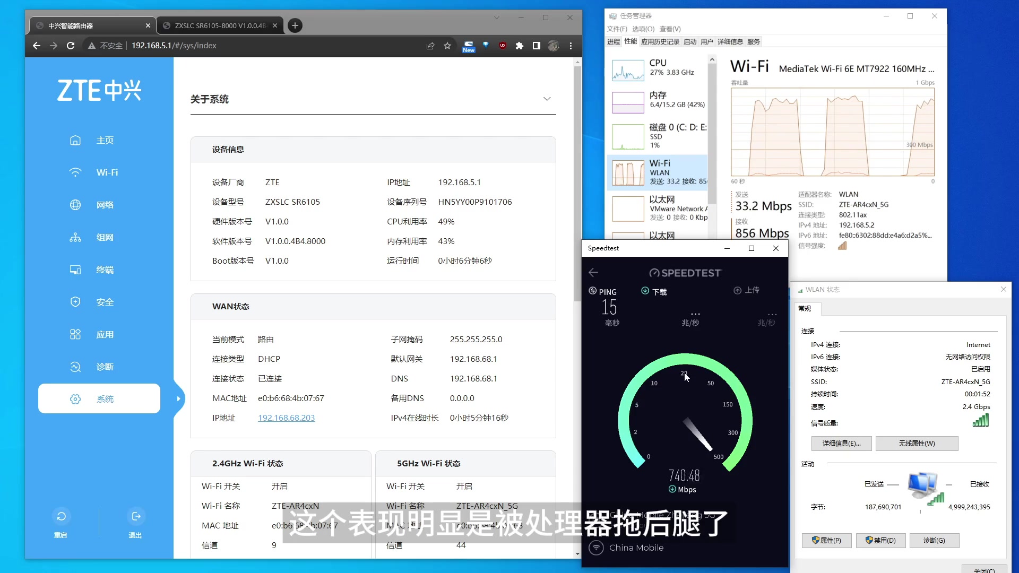
Task: Click the Wi-Fi throughput graph in Task Manager
Action: point(833,132)
